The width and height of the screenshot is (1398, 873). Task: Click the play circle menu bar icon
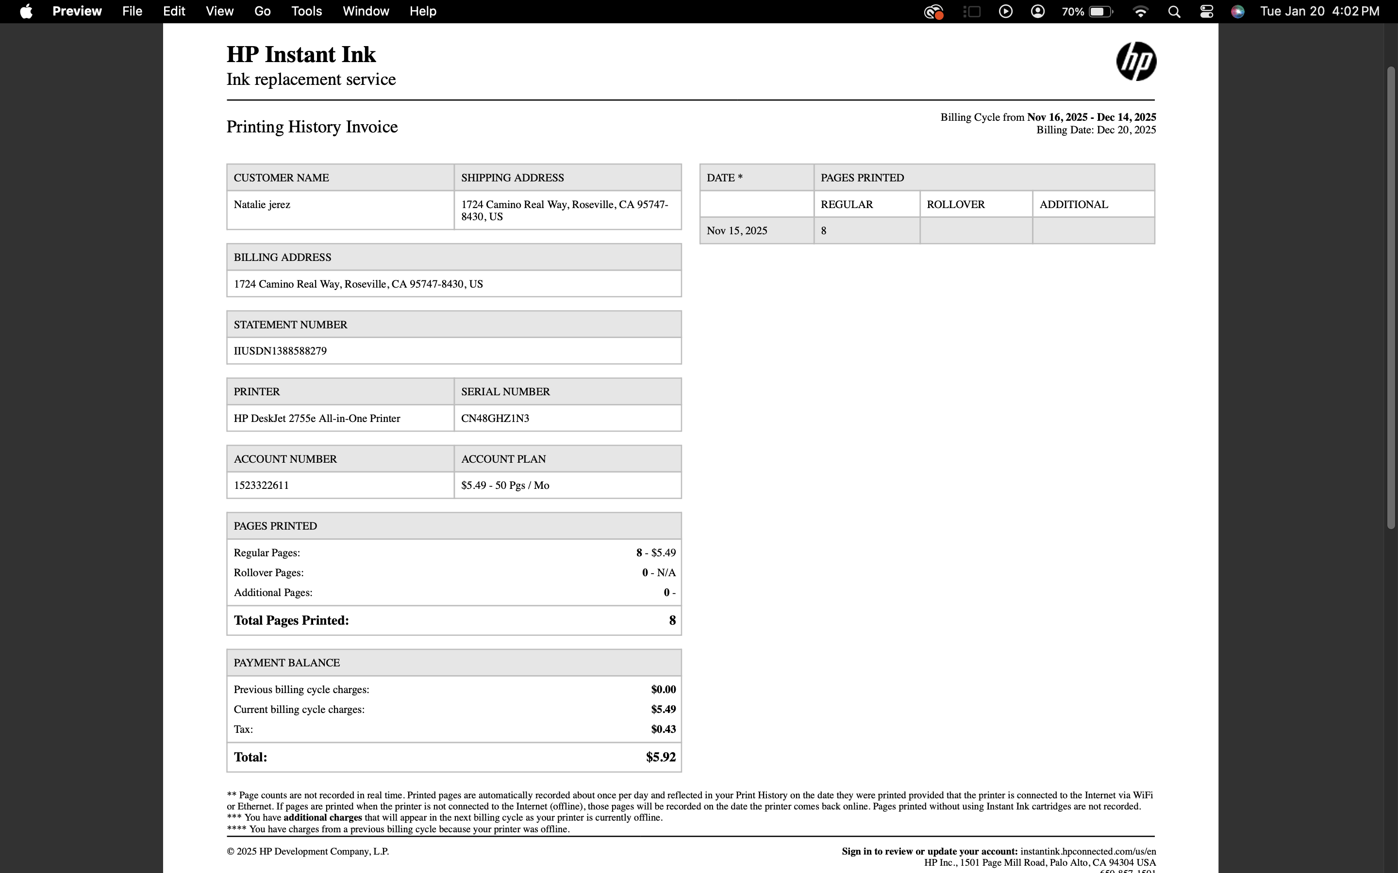(x=1006, y=12)
